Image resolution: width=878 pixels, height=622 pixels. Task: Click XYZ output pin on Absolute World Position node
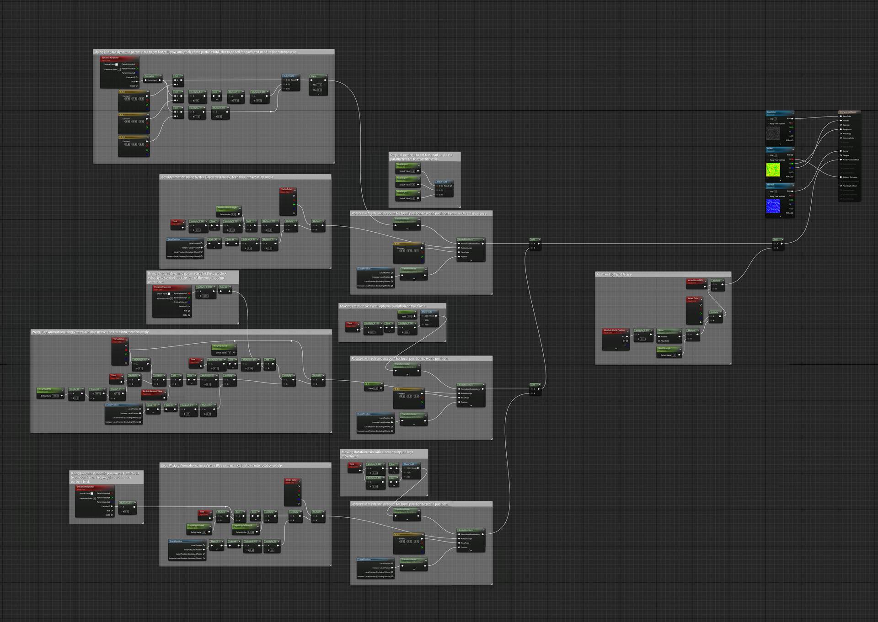tap(627, 336)
